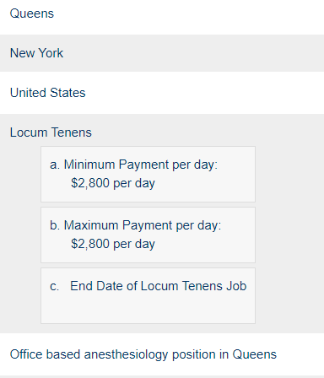Click the 'b.' list marker

pyautogui.click(x=55, y=225)
